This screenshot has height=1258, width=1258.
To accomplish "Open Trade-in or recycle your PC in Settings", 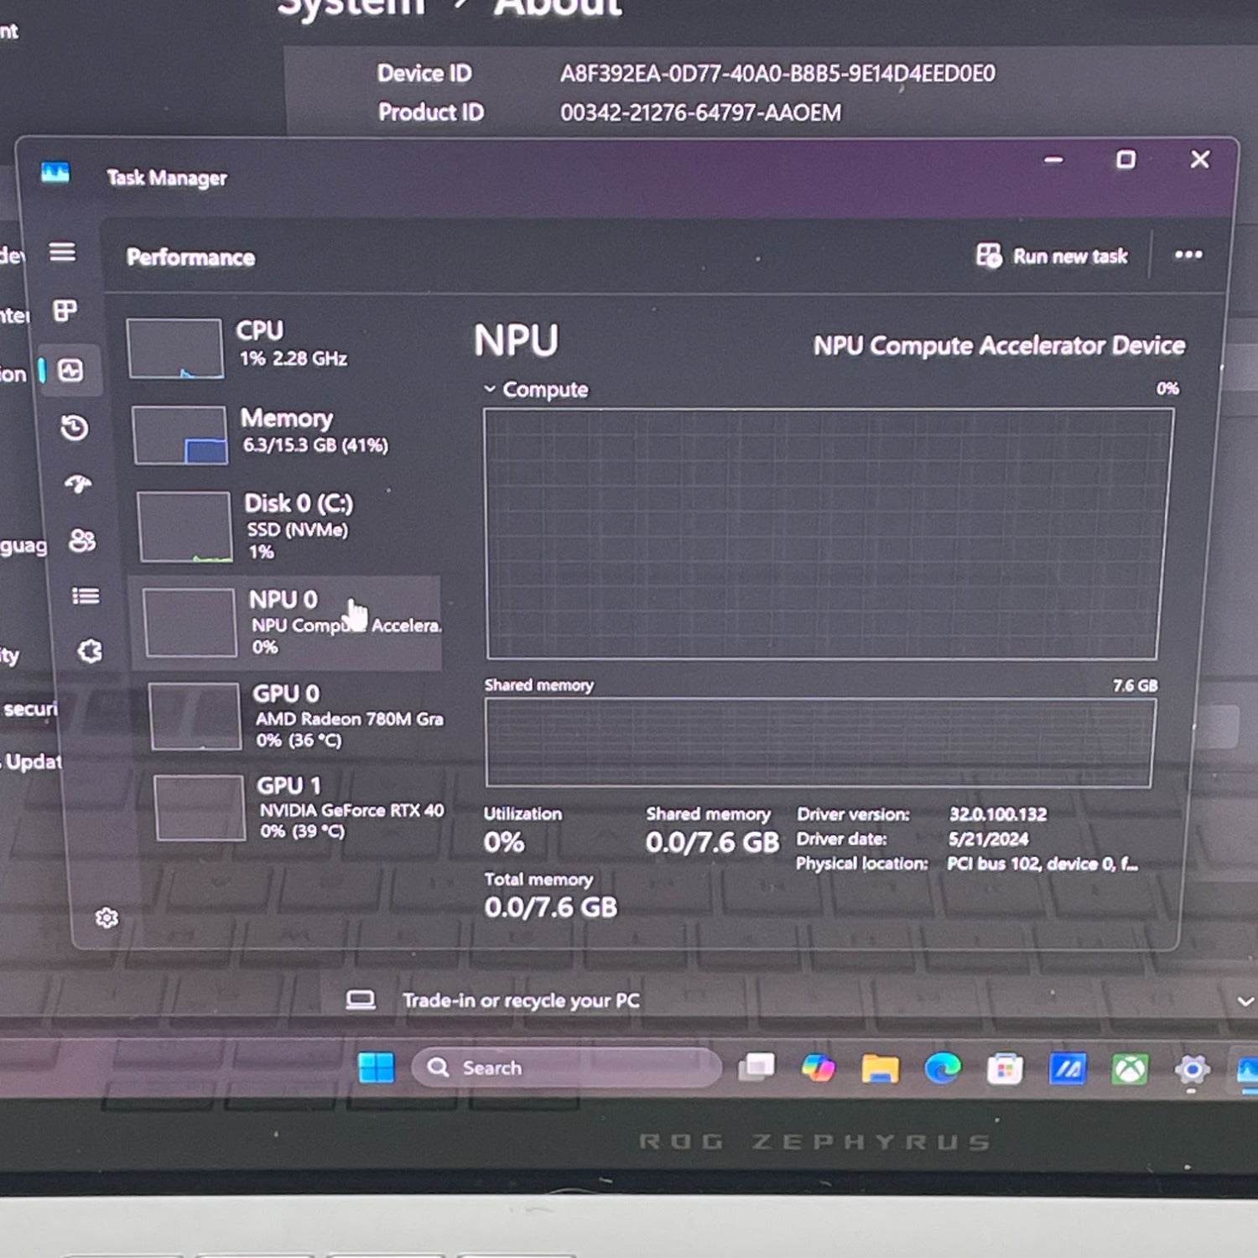I will point(521,1000).
